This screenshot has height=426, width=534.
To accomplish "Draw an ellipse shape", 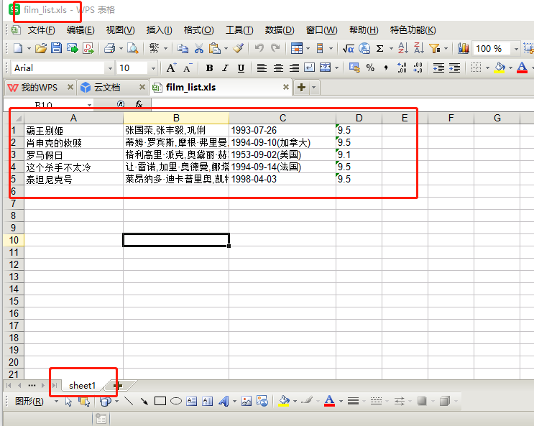I will tap(176, 401).
